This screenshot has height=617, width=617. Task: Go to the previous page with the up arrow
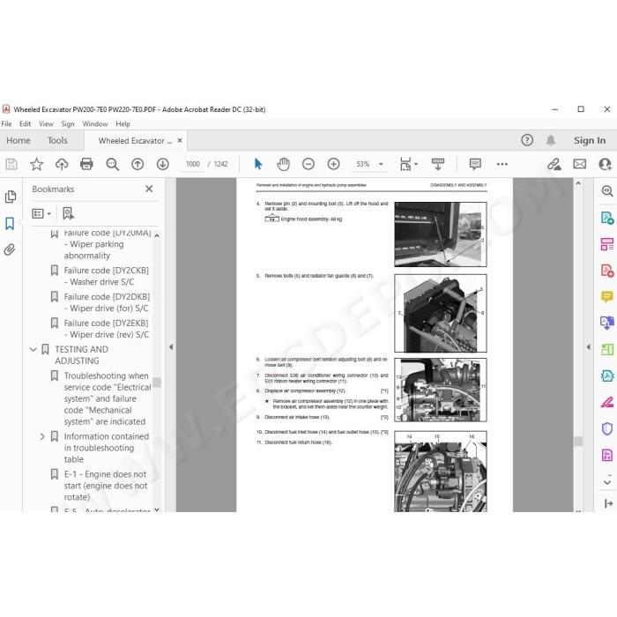[x=138, y=164]
